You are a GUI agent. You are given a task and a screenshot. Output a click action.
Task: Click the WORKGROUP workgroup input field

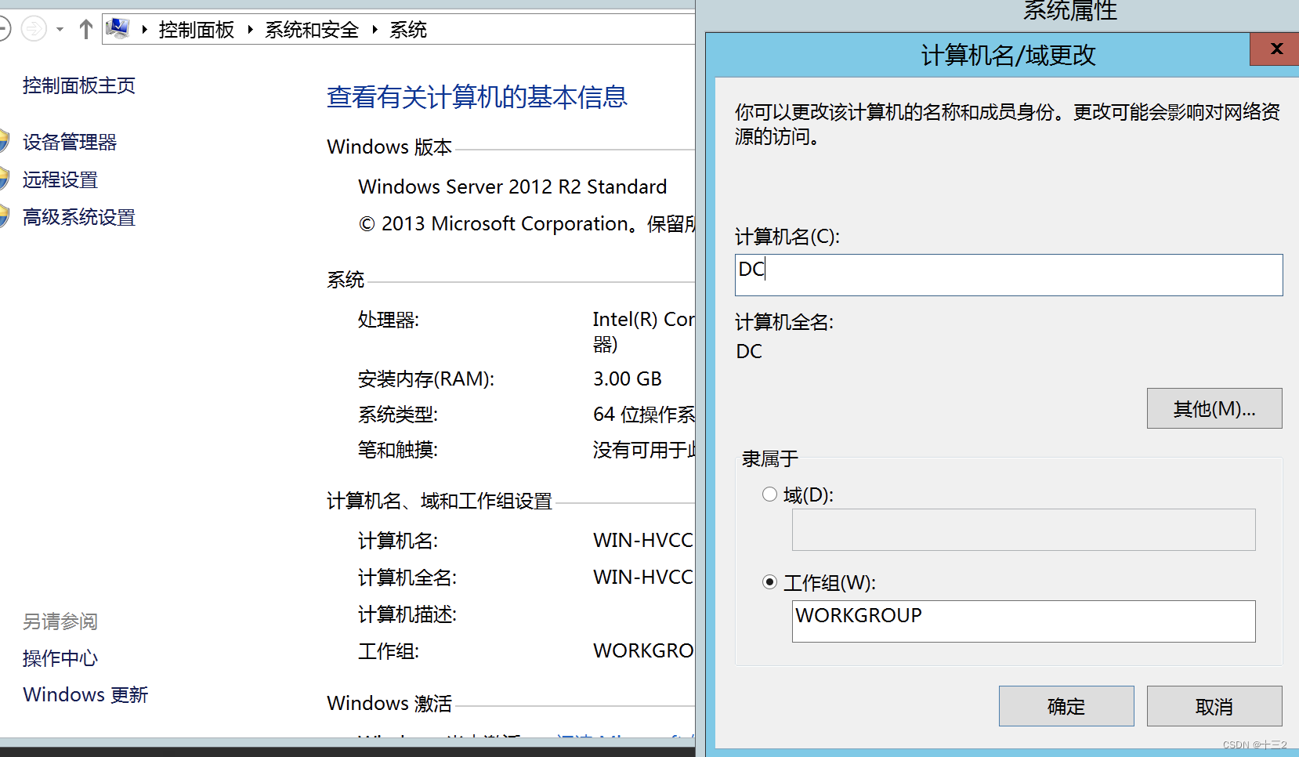(1023, 621)
